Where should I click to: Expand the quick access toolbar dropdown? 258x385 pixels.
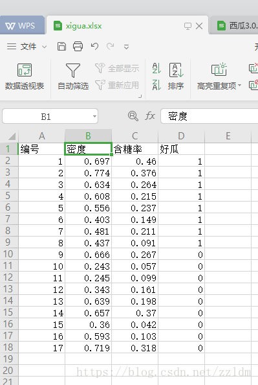(127, 47)
